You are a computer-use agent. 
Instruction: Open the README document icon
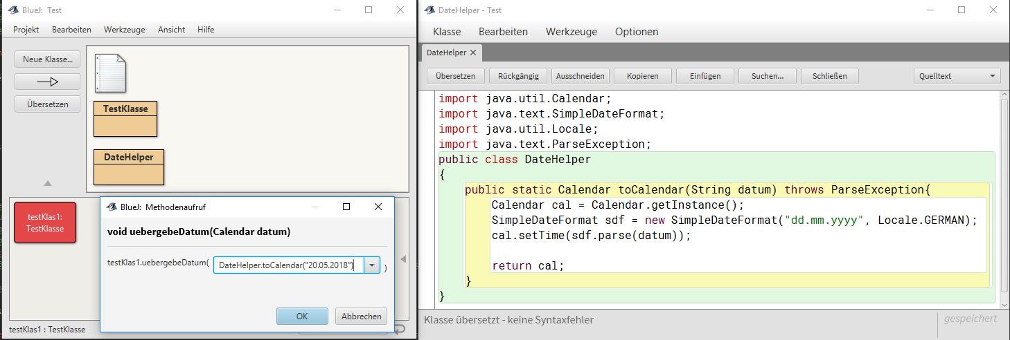tap(111, 73)
